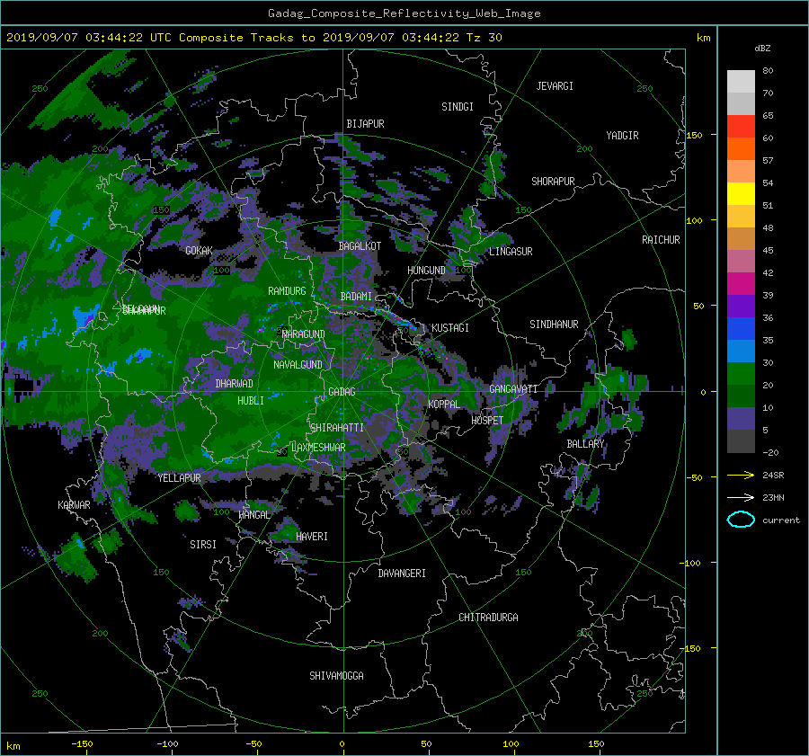Select the red 65 dBZ color swatch

(741, 126)
